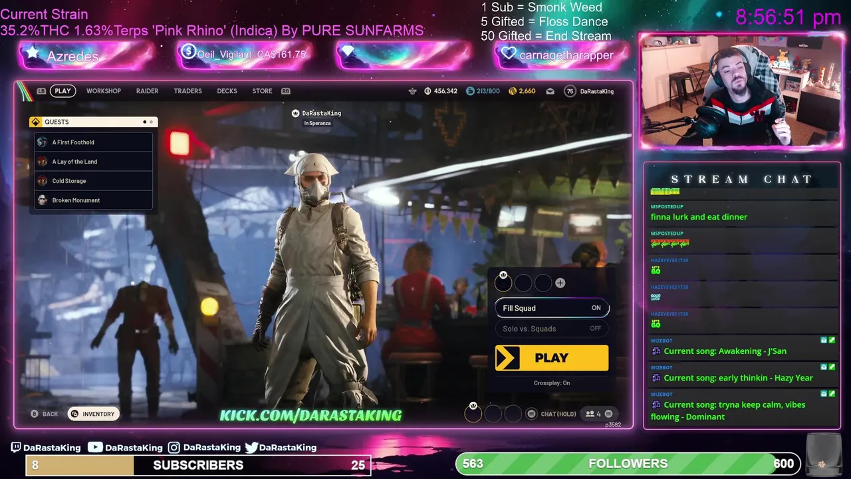Select A Lay of the Land portrait

[42, 162]
